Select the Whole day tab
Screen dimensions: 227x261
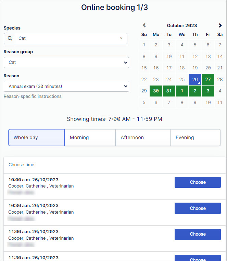(37, 137)
